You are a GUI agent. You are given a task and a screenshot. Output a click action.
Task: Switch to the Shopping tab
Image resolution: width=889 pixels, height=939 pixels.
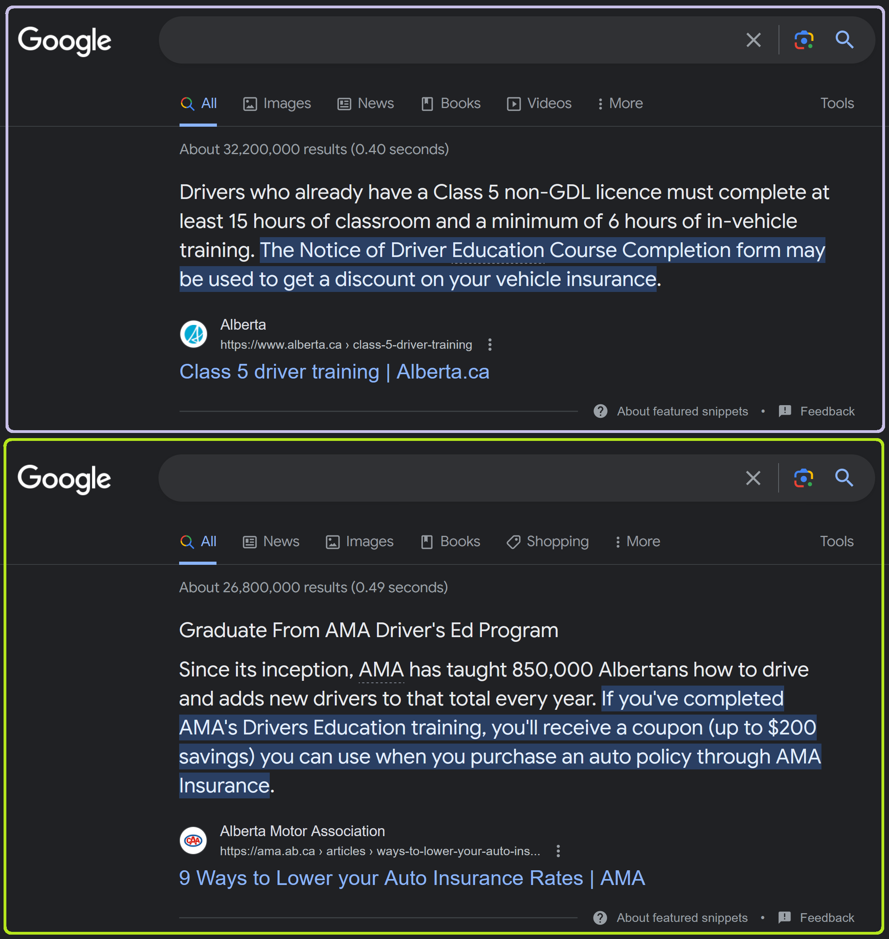point(547,541)
